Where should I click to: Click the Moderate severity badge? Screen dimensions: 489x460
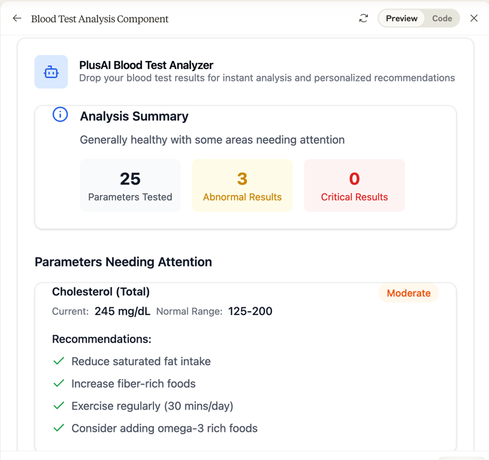[409, 293]
